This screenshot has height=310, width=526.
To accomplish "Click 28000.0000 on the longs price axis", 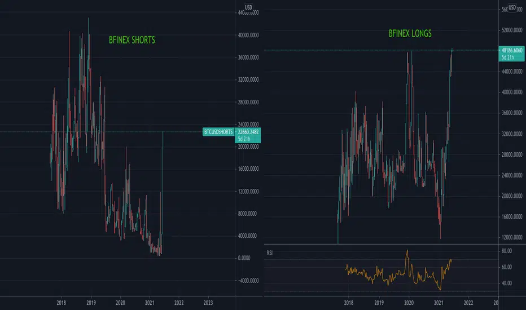I will pyautogui.click(x=512, y=154).
